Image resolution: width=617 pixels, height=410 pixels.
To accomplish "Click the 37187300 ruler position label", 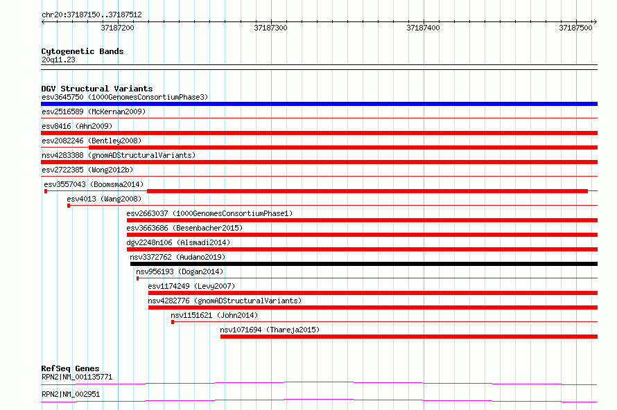I will coord(270,28).
